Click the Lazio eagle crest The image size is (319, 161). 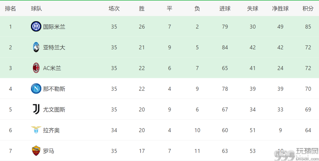[x=36, y=130]
